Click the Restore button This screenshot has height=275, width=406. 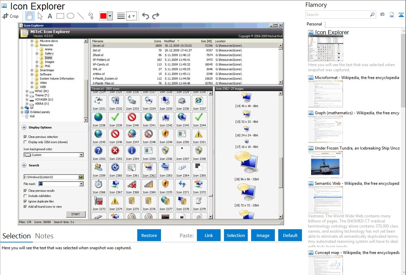149,235
